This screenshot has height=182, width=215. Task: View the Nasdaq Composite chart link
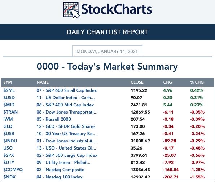tap(60, 169)
